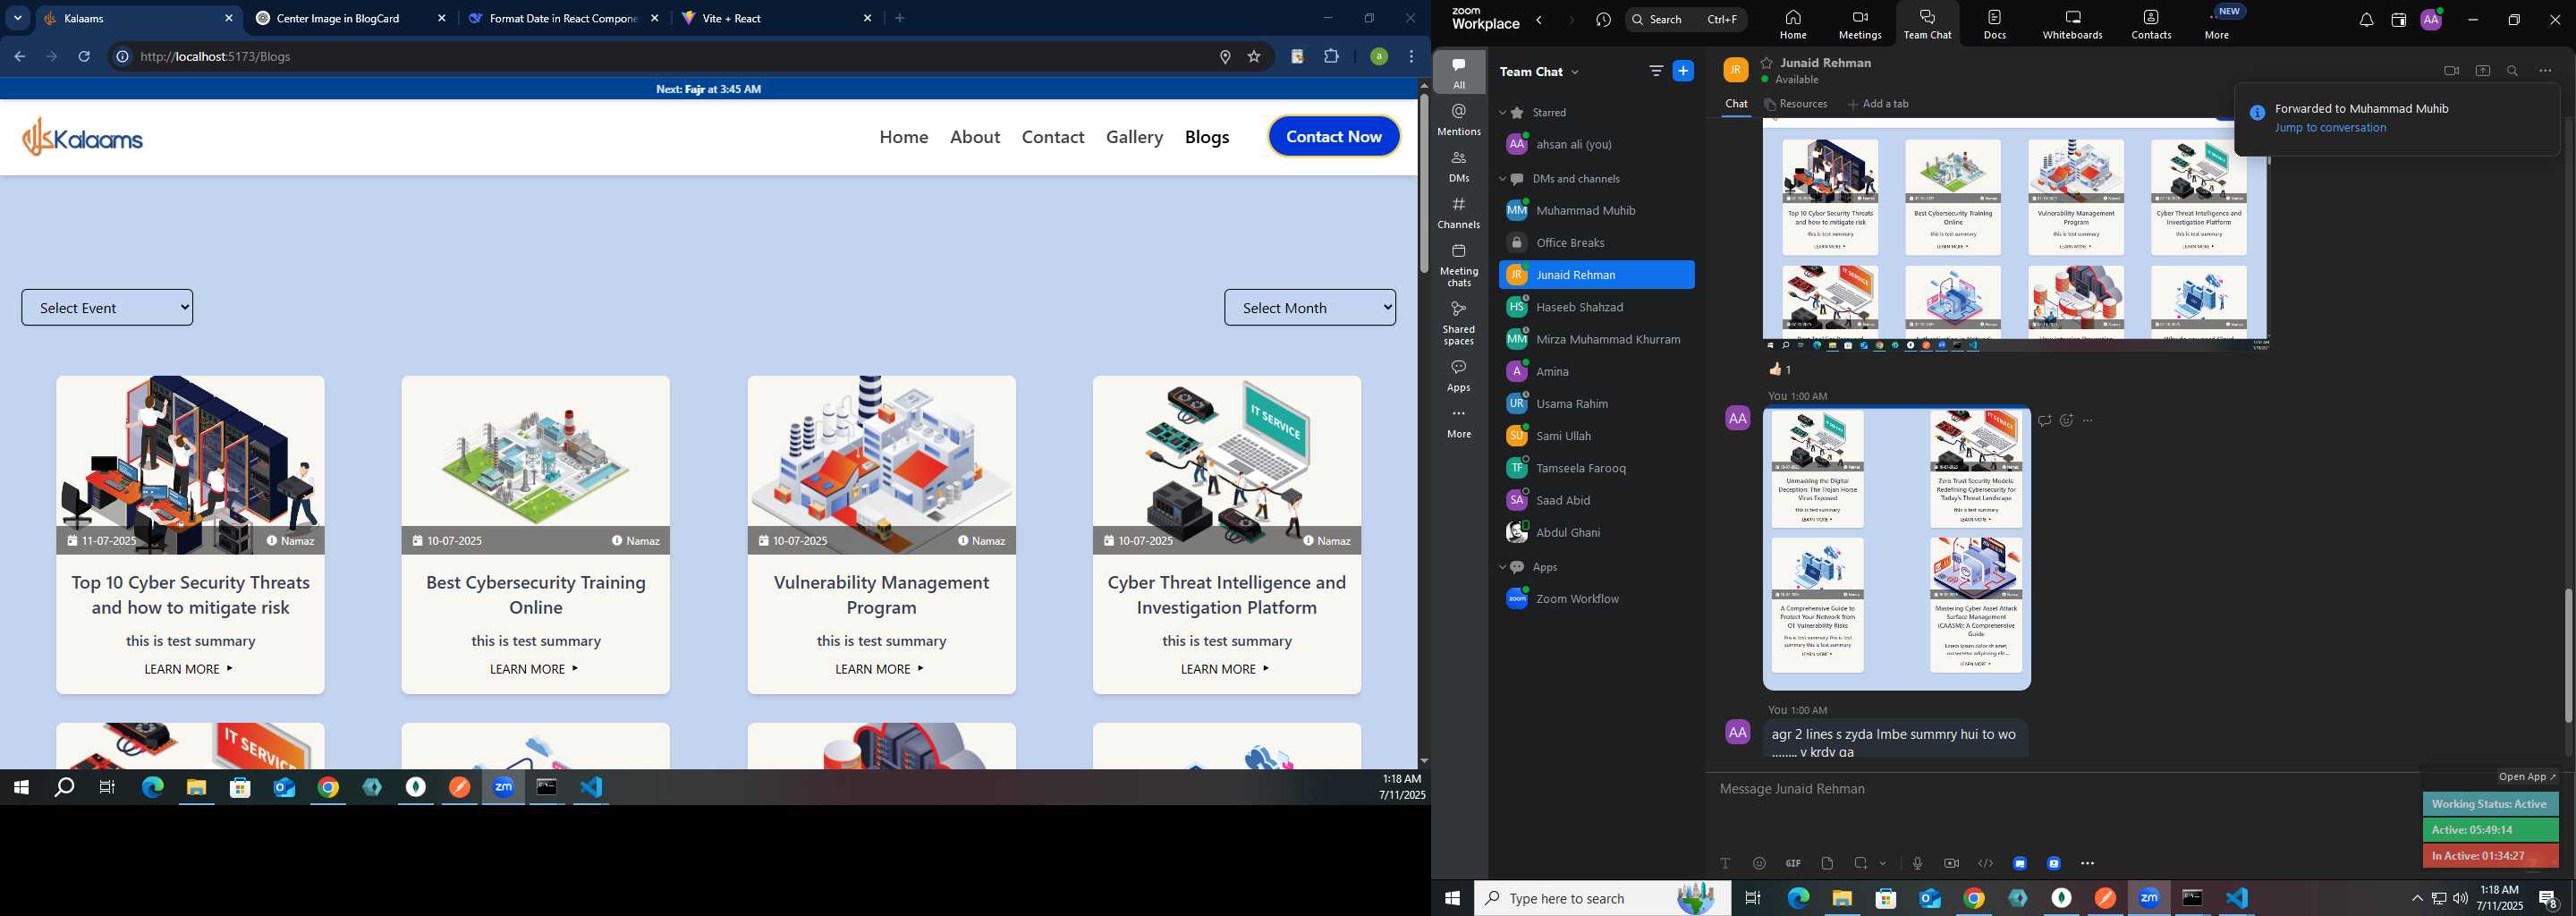The width and height of the screenshot is (2576, 916).
Task: Select Haseeb Shahzad in chat list
Action: point(1596,307)
